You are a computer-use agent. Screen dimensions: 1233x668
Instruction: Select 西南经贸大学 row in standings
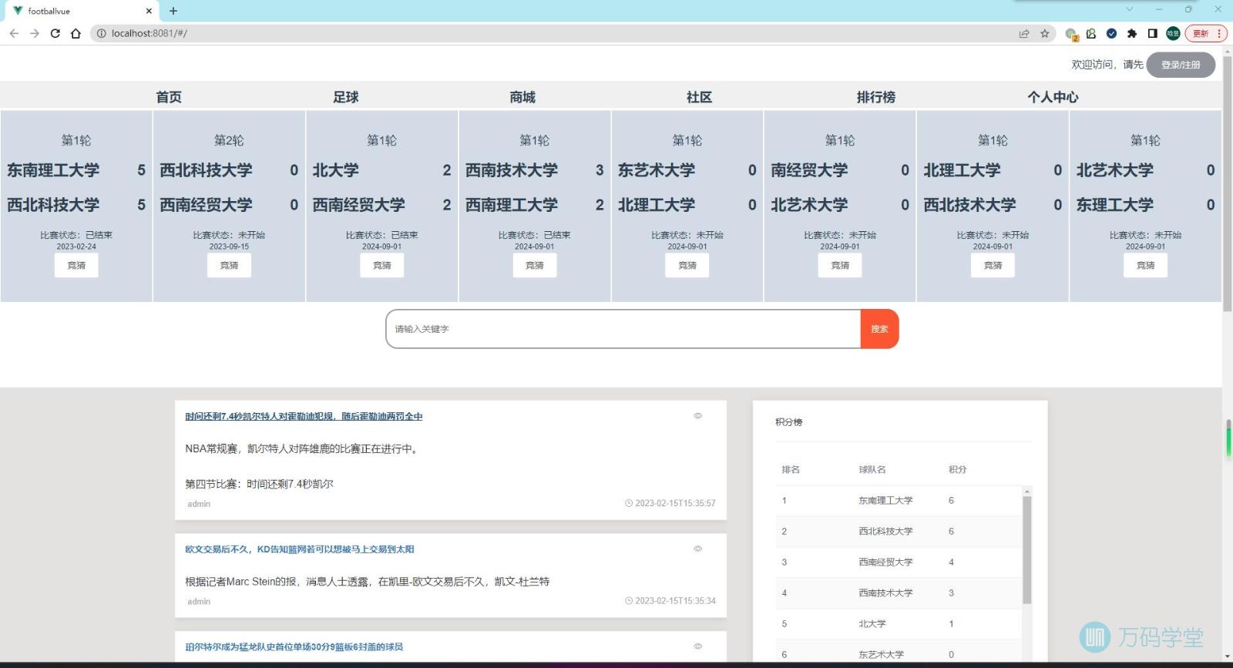[899, 562]
